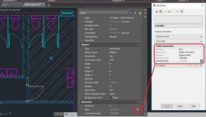
Task: Click the distance between two points ruler icon
Action: (x=169, y=12)
